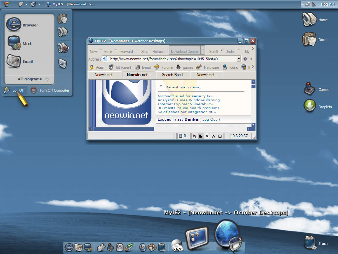Click inside the address URL field
Viewport: 338px width, 254px height.
(x=172, y=59)
